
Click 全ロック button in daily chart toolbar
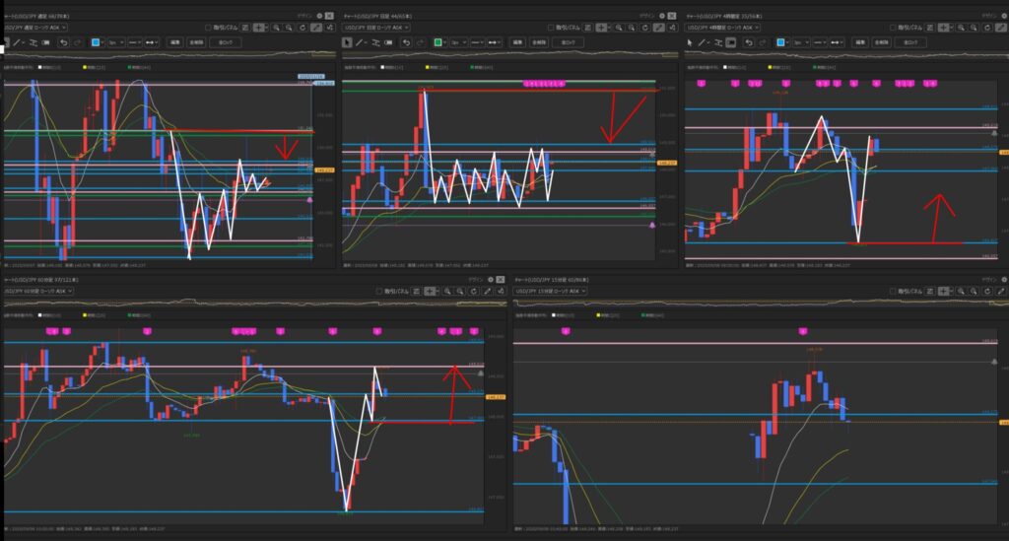(568, 42)
